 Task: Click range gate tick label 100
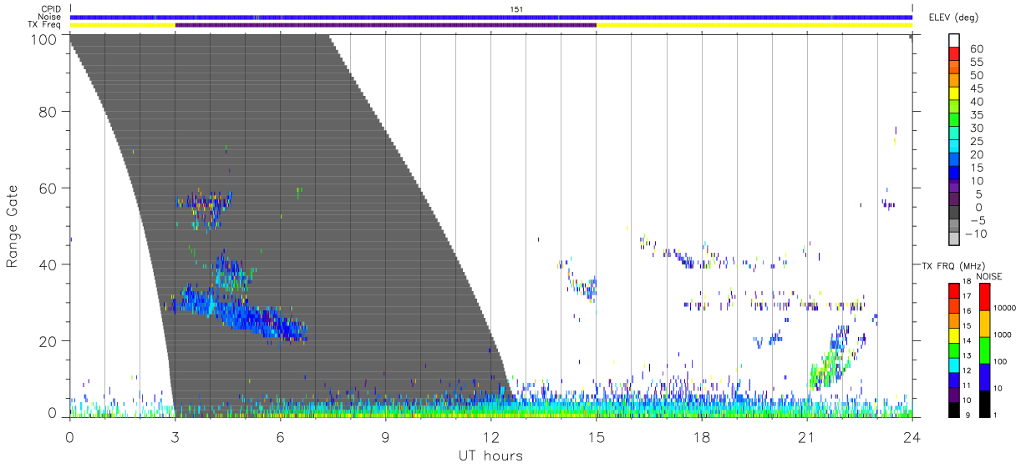point(44,38)
